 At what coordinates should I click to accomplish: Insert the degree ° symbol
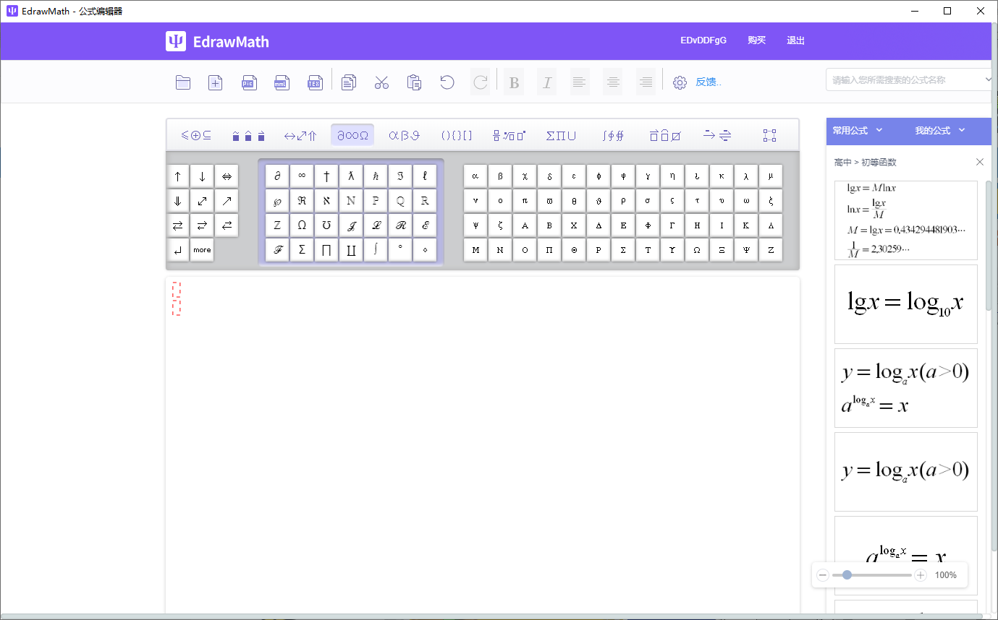[400, 249]
